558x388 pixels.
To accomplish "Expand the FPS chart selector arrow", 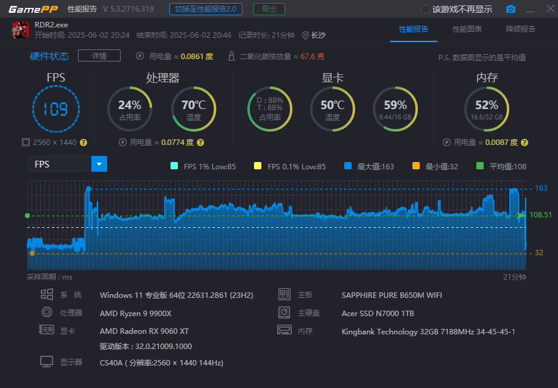I will point(99,164).
